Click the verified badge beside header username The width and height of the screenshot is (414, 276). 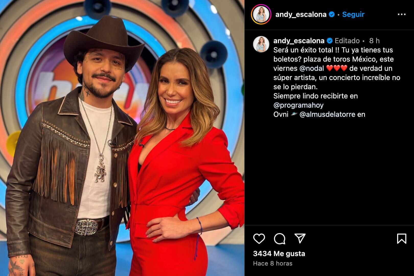tap(332, 14)
